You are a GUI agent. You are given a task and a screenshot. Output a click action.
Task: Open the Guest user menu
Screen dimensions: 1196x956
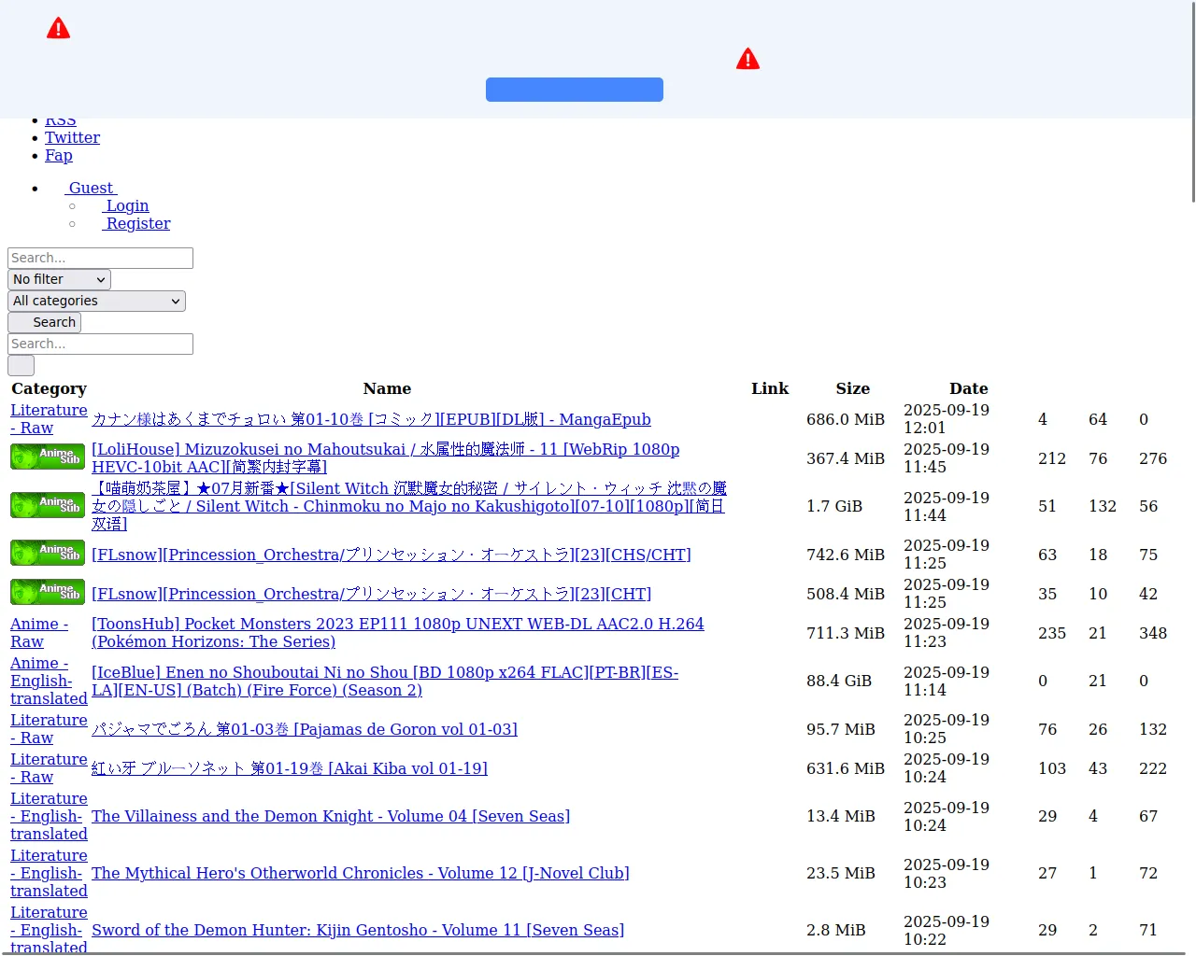pyautogui.click(x=91, y=189)
